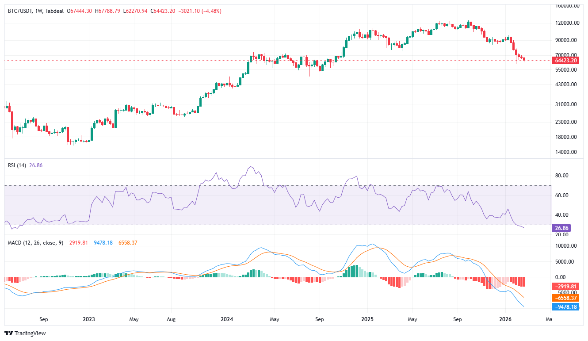Click the 160000.00 price axis label
The height and width of the screenshot is (341, 588).
(567, 6)
